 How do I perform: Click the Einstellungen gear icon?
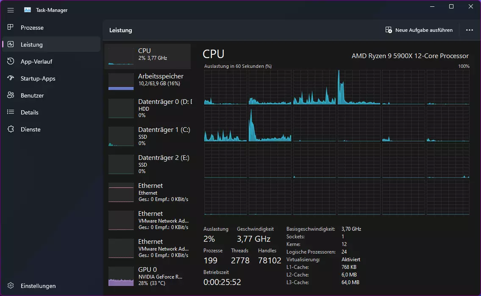point(11,285)
